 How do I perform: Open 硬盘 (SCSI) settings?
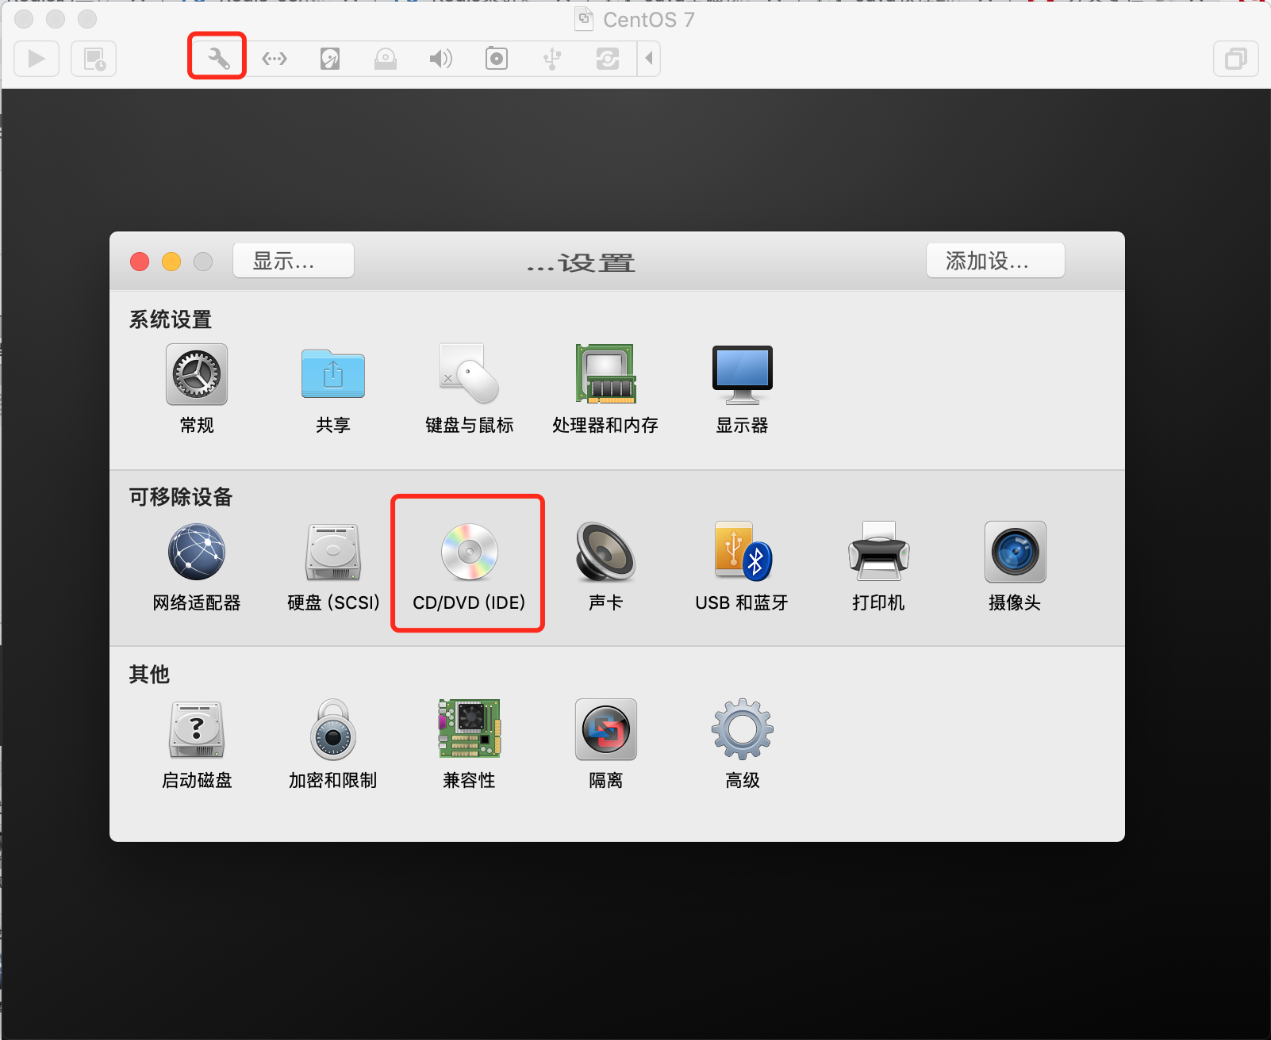[333, 567]
